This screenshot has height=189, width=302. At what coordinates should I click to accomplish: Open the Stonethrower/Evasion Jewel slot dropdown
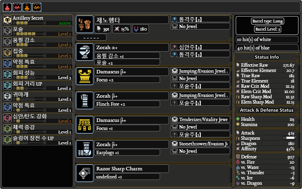point(200,144)
